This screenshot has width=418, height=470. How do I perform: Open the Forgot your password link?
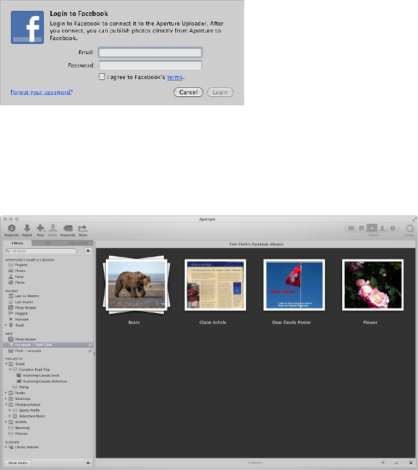[x=41, y=92]
